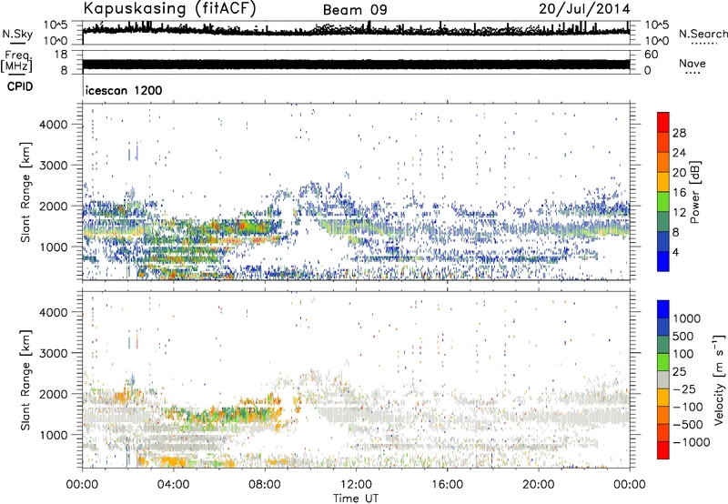The width and height of the screenshot is (728, 504).
Task: Click the icescan 1200 mode label
Action: pos(124,90)
